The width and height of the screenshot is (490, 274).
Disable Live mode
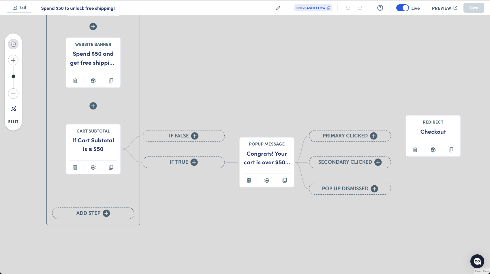coord(402,8)
